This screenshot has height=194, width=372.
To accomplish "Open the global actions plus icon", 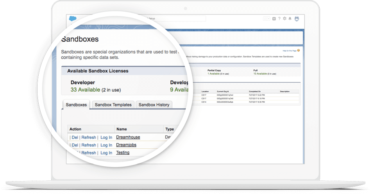I will [x=274, y=19].
